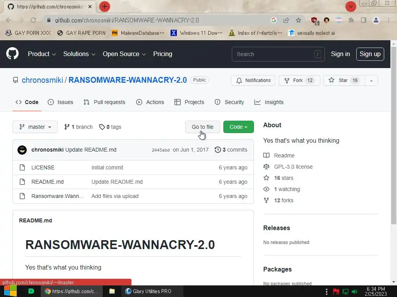Open the chronosmiki user profile link
The width and height of the screenshot is (397, 297).
[42, 80]
